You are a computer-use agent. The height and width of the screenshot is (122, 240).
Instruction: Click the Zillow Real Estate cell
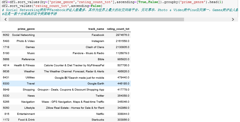pyautogui.click(x=75, y=108)
